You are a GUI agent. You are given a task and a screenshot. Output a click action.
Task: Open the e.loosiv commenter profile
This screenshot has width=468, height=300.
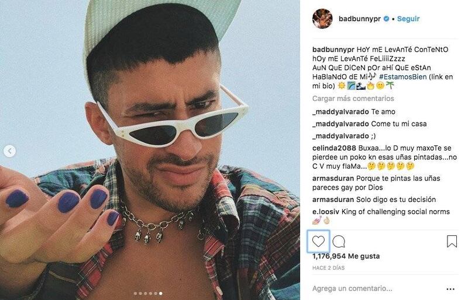pyautogui.click(x=326, y=212)
